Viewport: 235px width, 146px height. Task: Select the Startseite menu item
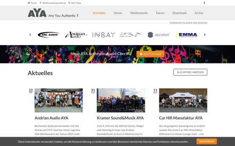pos(99,13)
